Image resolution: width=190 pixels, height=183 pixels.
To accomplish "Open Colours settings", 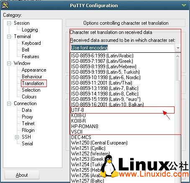I will [x=29, y=97].
